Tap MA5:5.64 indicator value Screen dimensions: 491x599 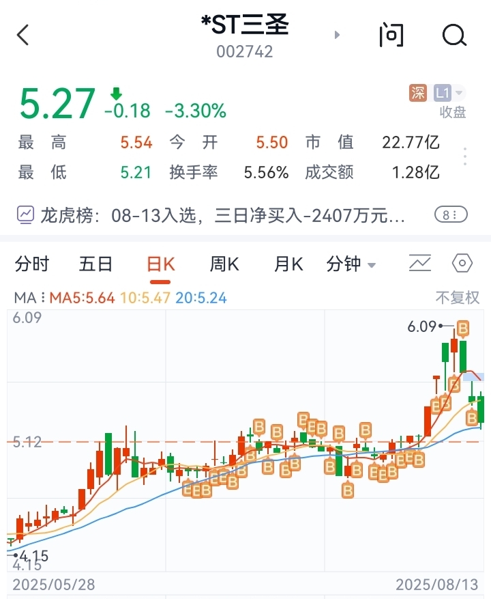(x=82, y=298)
